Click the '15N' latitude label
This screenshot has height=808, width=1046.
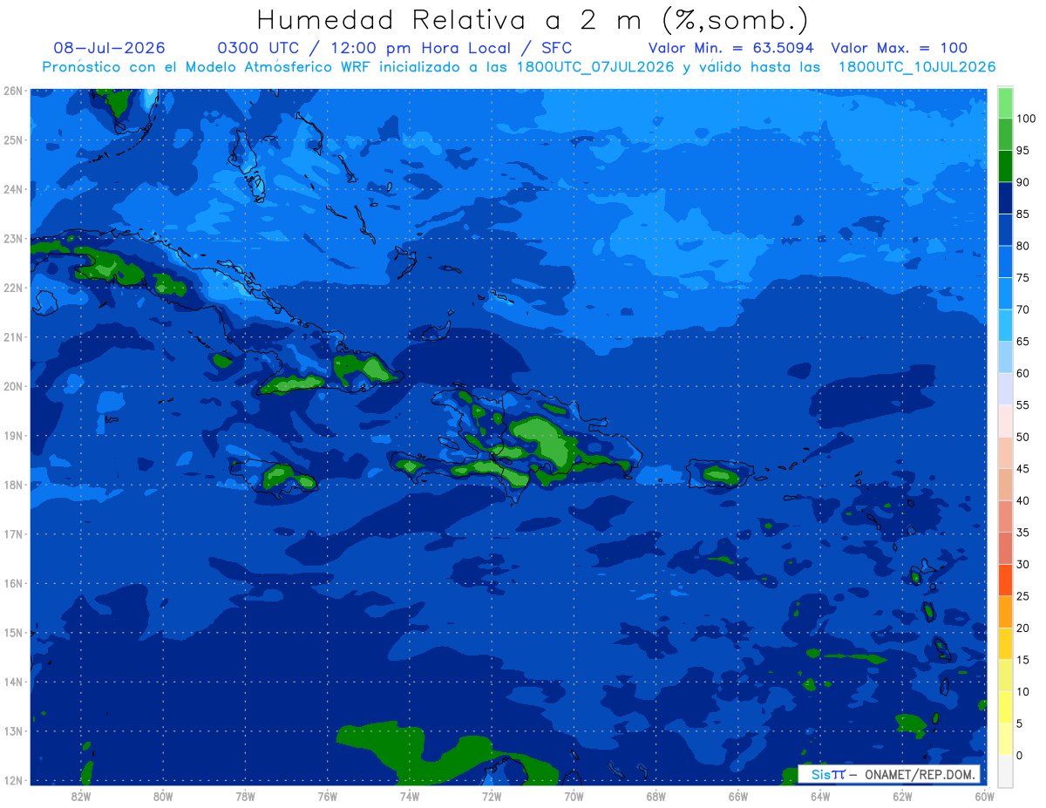(12, 633)
